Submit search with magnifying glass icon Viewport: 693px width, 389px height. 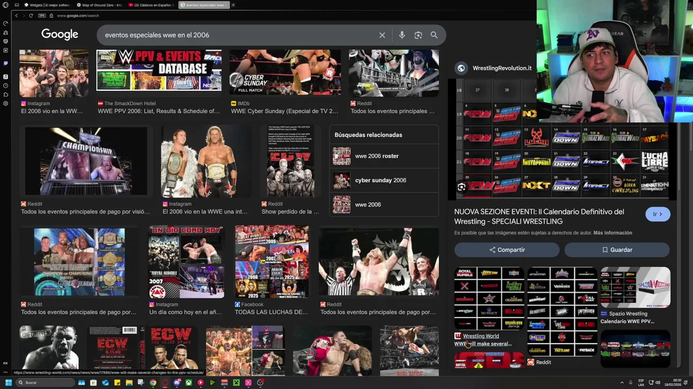coord(434,35)
